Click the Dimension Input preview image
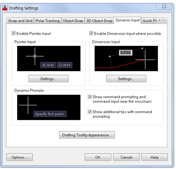 [126, 58]
